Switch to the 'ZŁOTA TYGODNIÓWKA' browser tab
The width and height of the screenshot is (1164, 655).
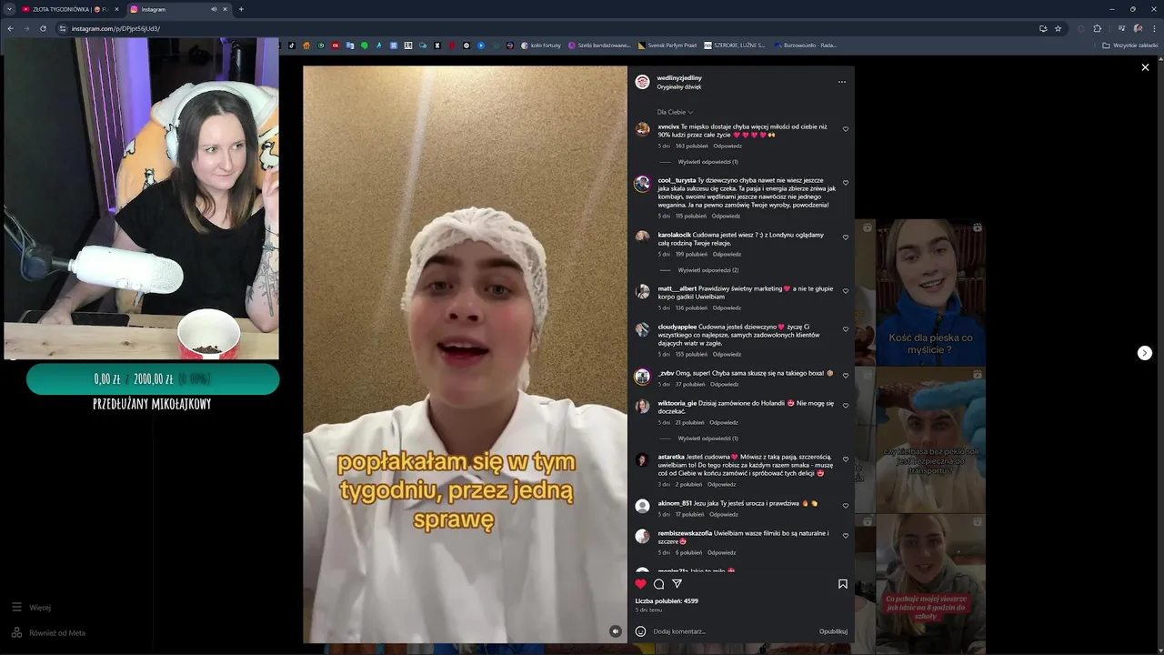click(65, 9)
